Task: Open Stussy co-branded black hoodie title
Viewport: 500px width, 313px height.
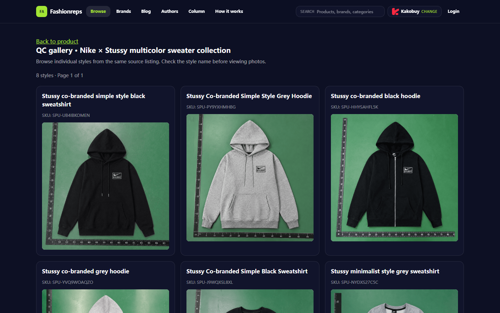Action: click(x=375, y=96)
